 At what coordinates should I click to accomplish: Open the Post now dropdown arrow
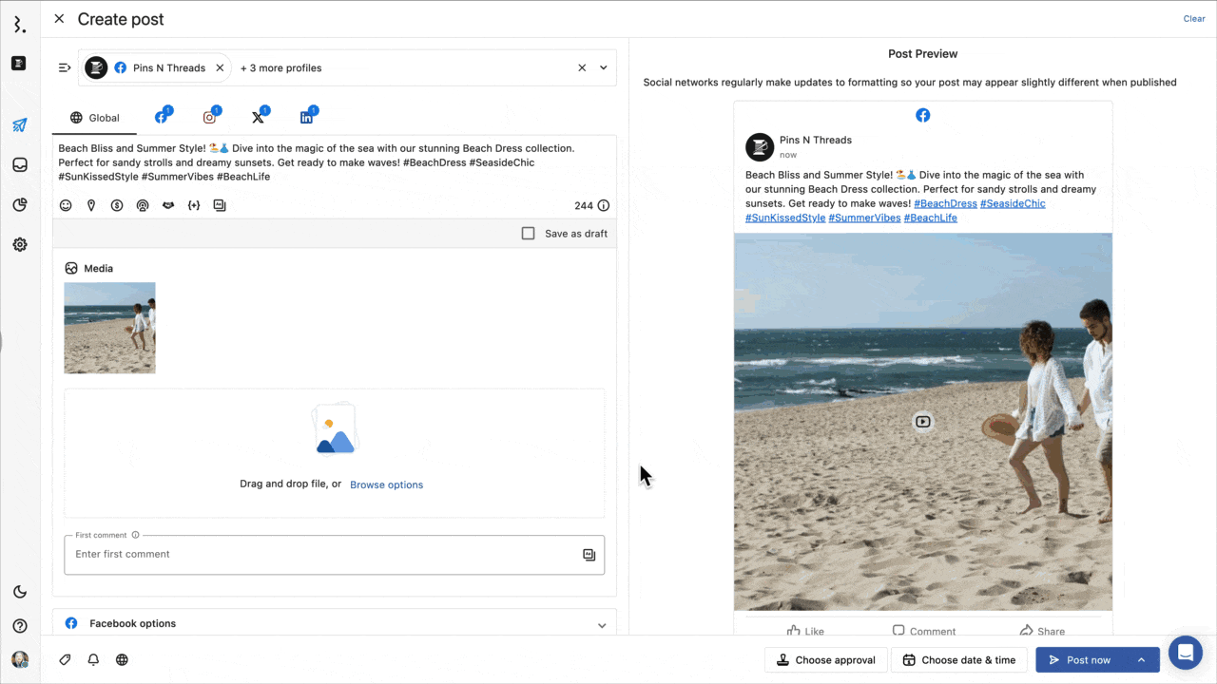pos(1142,660)
